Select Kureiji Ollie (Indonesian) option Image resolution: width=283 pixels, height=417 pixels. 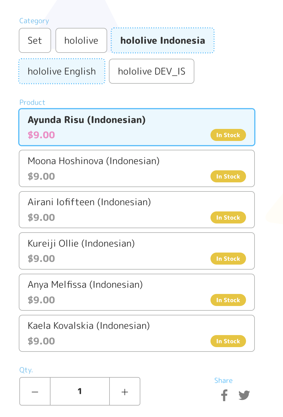tap(137, 251)
